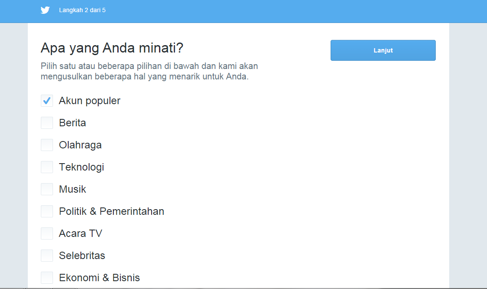Enable the Olahraga checkbox

pos(47,145)
